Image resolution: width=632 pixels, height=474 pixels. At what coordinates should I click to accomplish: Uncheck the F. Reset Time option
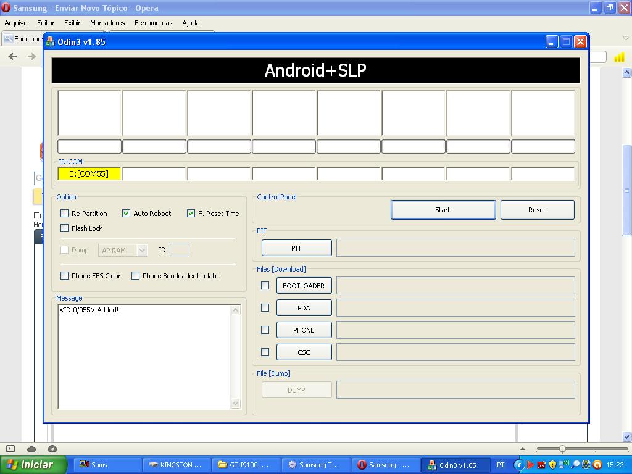click(x=191, y=213)
